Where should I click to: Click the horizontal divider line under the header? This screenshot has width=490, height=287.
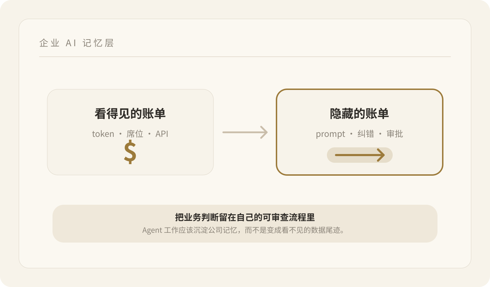(245, 56)
